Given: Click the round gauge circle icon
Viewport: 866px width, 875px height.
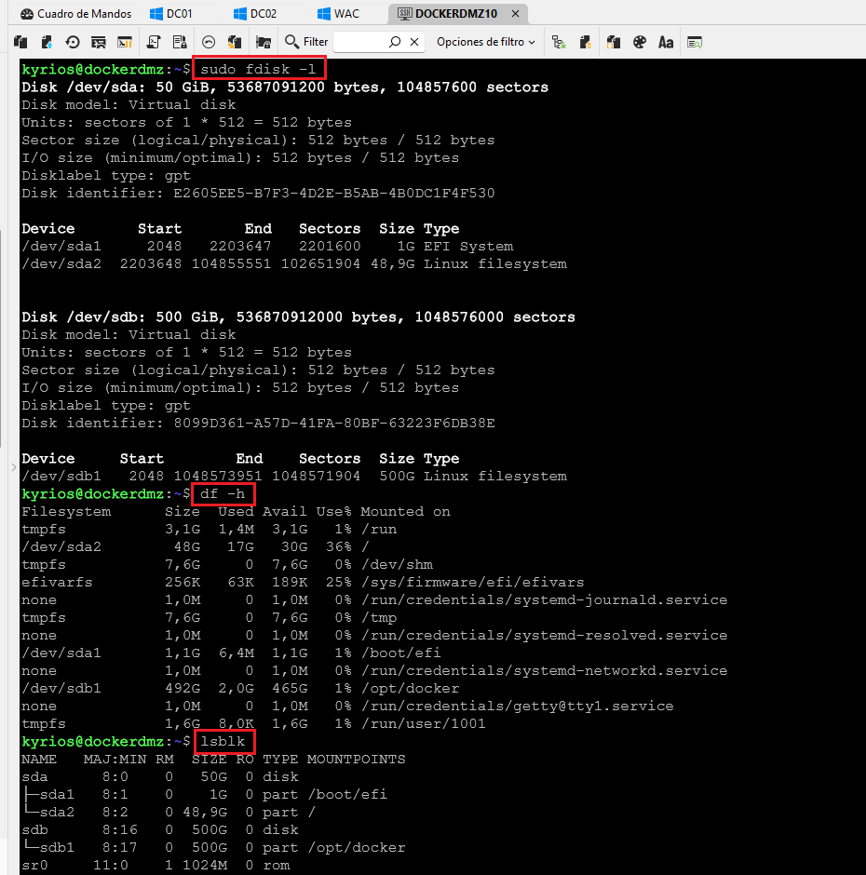Looking at the screenshot, I should 209,42.
